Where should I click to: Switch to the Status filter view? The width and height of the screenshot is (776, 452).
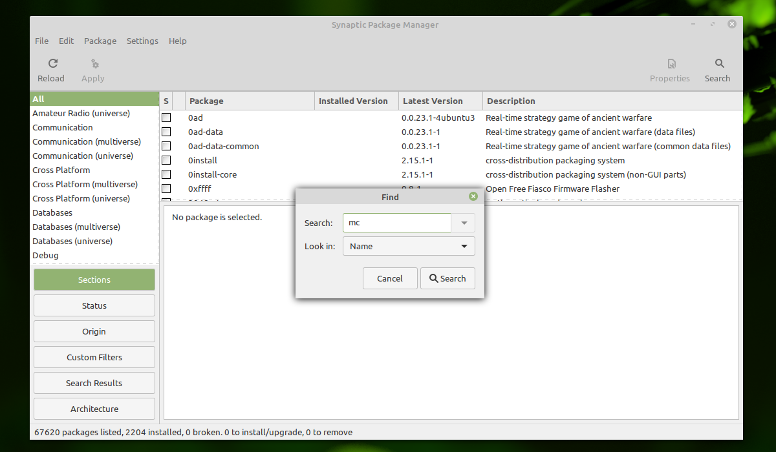click(94, 305)
